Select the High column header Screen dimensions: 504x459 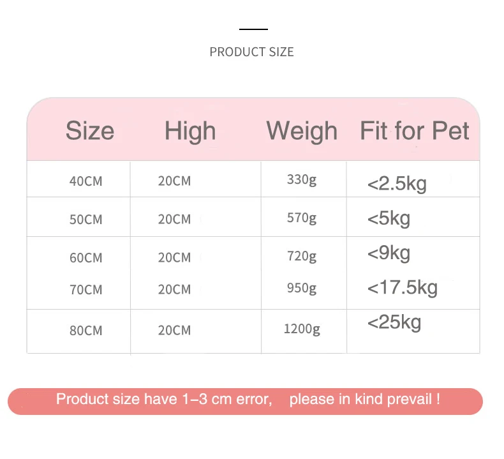(x=190, y=131)
